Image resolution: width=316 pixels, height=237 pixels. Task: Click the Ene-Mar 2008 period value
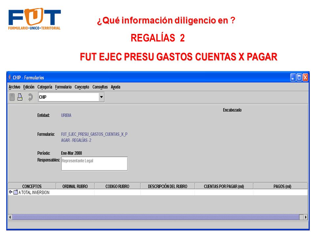[x=71, y=153]
